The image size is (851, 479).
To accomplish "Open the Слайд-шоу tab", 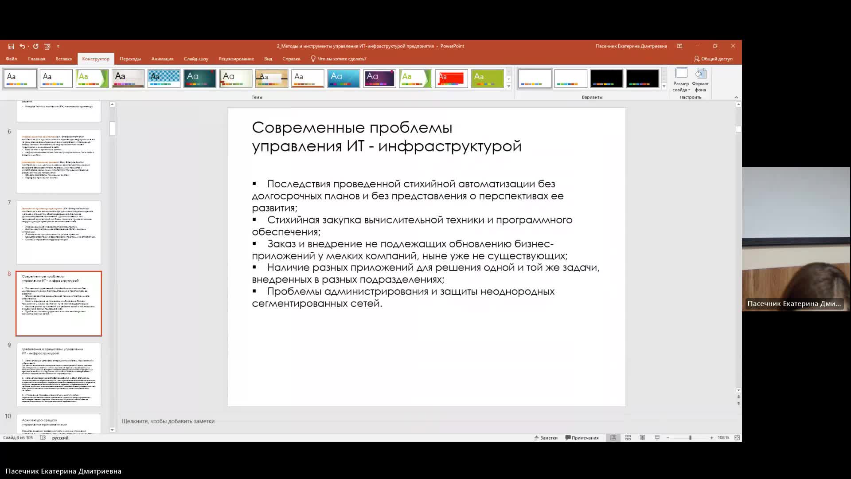I will (196, 59).
